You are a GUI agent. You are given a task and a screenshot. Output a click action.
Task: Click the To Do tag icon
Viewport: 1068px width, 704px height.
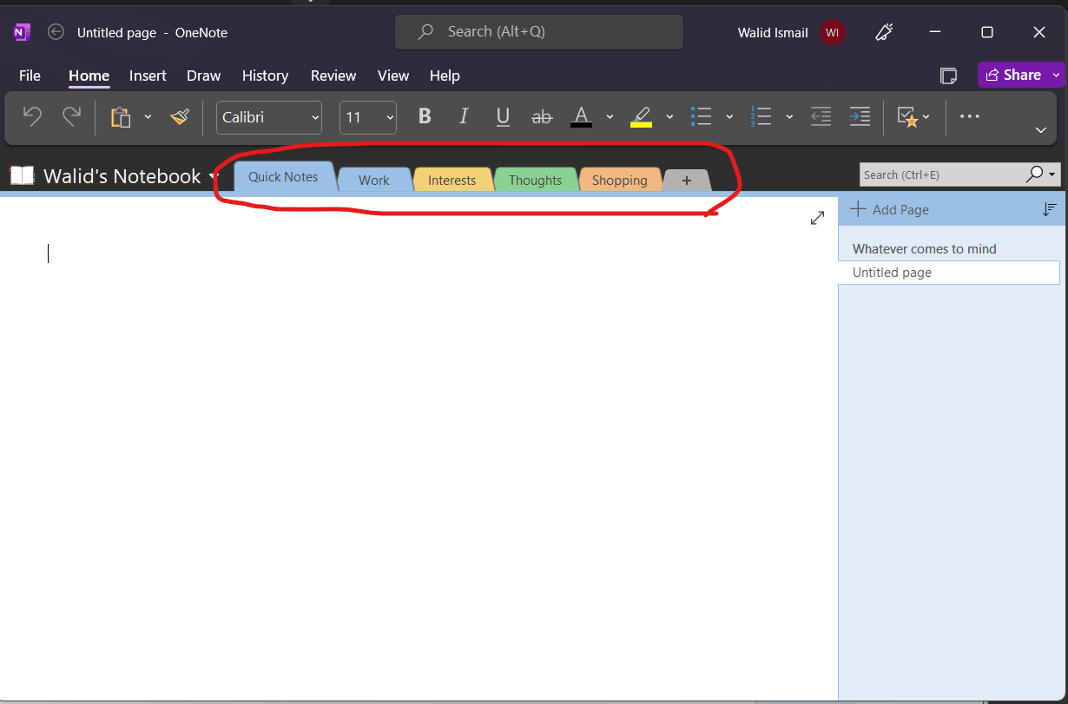click(907, 117)
